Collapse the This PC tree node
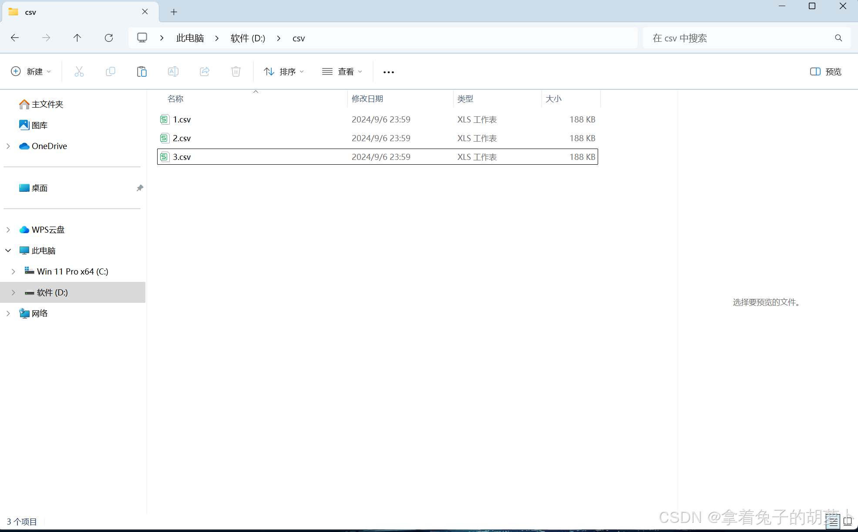The height and width of the screenshot is (532, 858). (x=8, y=251)
